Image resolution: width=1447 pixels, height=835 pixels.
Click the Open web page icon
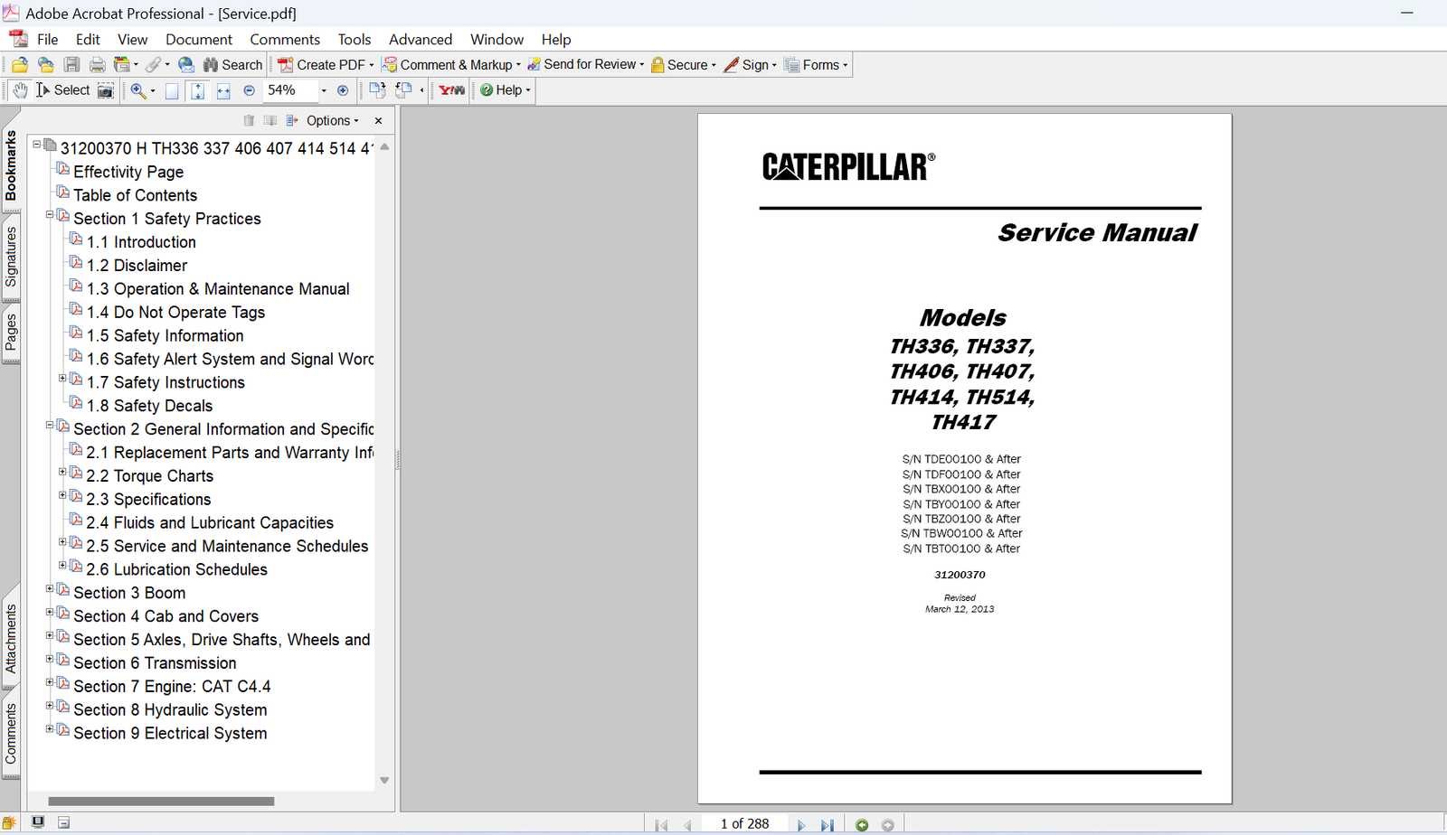[x=45, y=65]
